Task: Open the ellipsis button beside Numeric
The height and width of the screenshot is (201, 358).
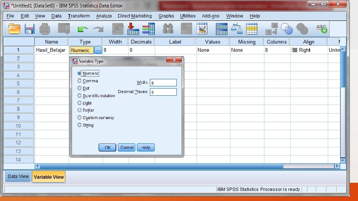Action: click(x=98, y=50)
